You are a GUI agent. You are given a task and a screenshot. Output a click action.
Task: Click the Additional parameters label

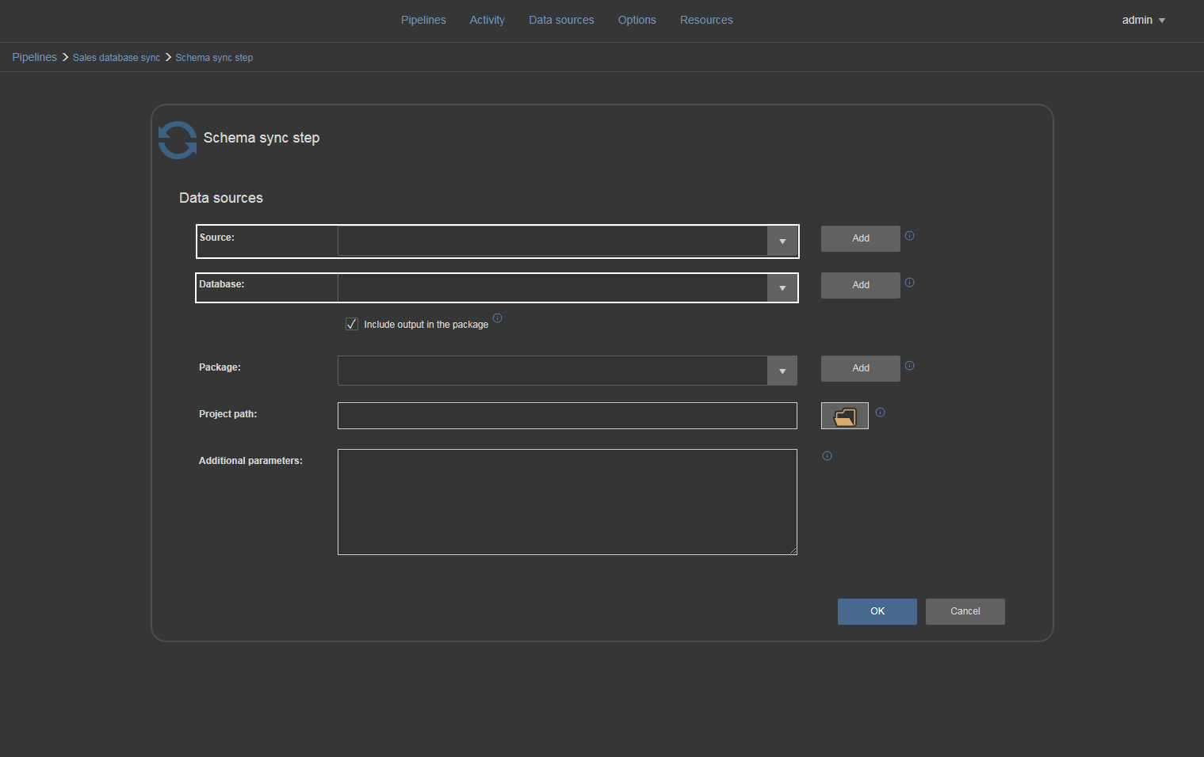[250, 461]
